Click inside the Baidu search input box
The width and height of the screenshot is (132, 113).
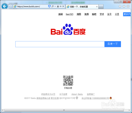pos(60,44)
